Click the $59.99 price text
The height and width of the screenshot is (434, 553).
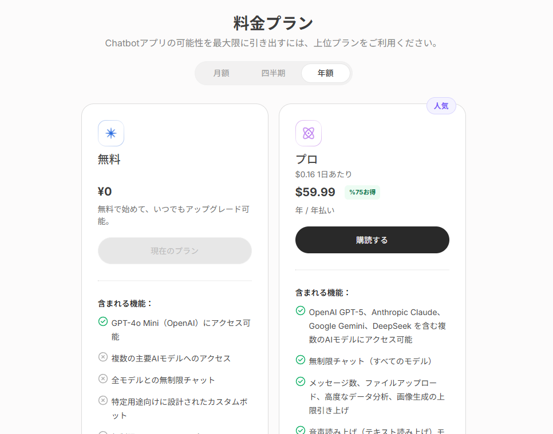click(x=315, y=192)
